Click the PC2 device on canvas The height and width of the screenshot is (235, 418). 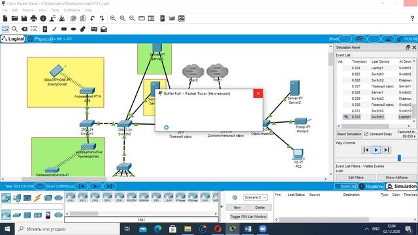(x=298, y=153)
